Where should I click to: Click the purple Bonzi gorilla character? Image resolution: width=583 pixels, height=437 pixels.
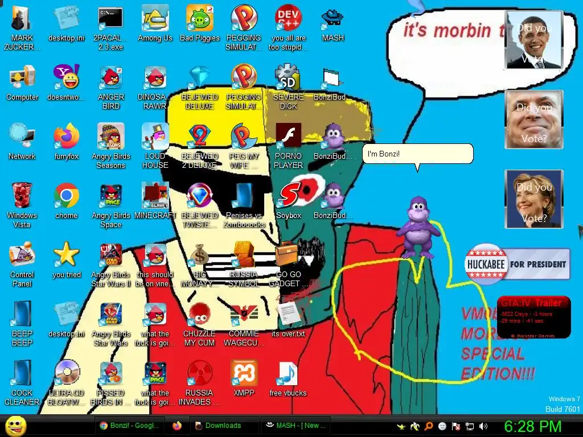[418, 228]
